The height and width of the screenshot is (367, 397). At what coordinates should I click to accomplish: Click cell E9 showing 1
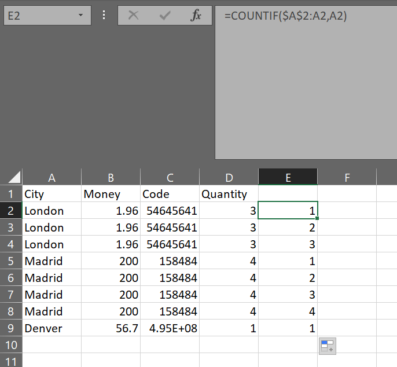pyautogui.click(x=288, y=328)
